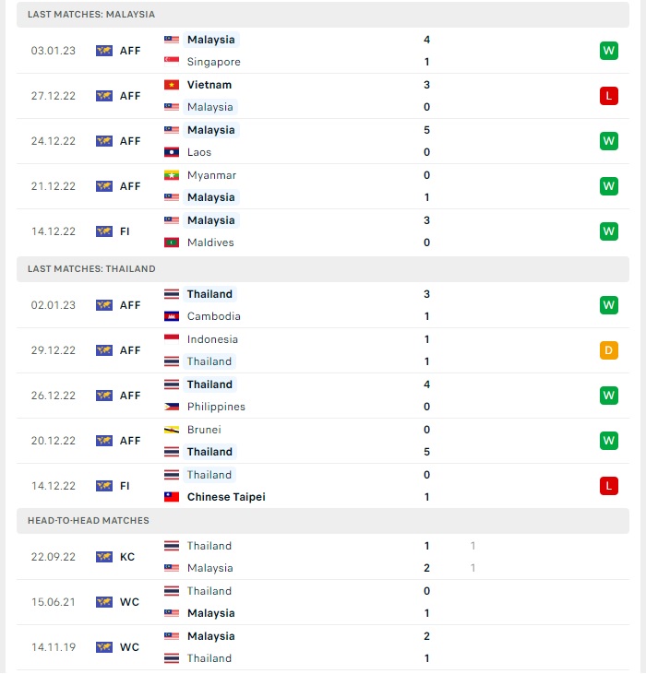Click the Cambodia flag icon
This screenshot has width=646, height=674.
pyautogui.click(x=171, y=316)
